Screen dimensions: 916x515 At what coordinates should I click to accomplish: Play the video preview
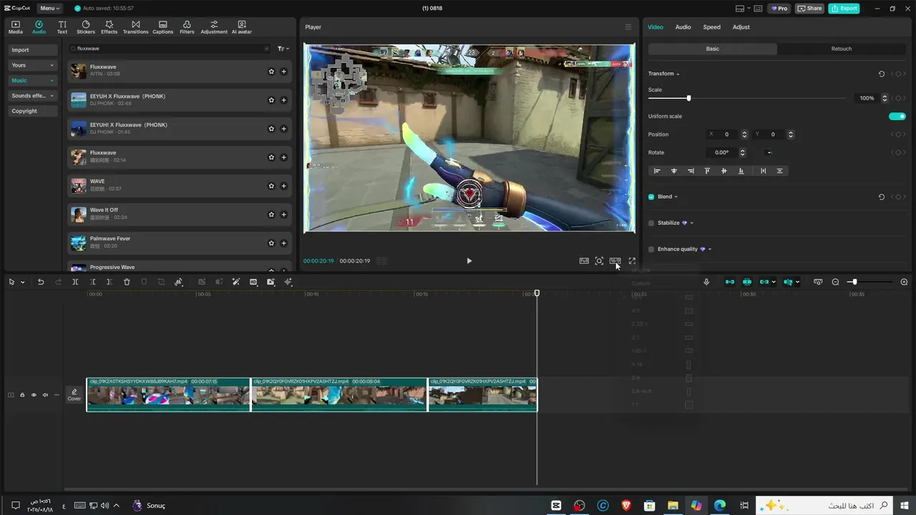point(469,261)
